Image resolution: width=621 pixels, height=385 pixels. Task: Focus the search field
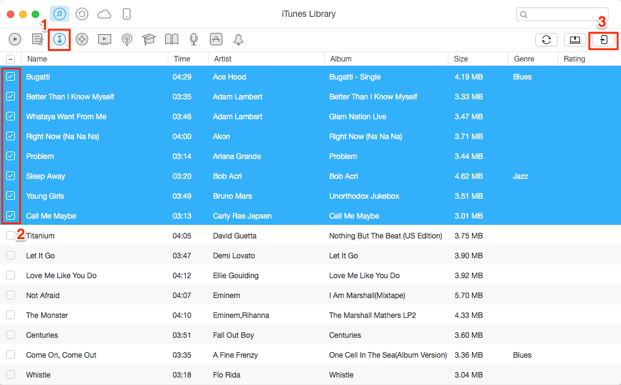[x=562, y=14]
